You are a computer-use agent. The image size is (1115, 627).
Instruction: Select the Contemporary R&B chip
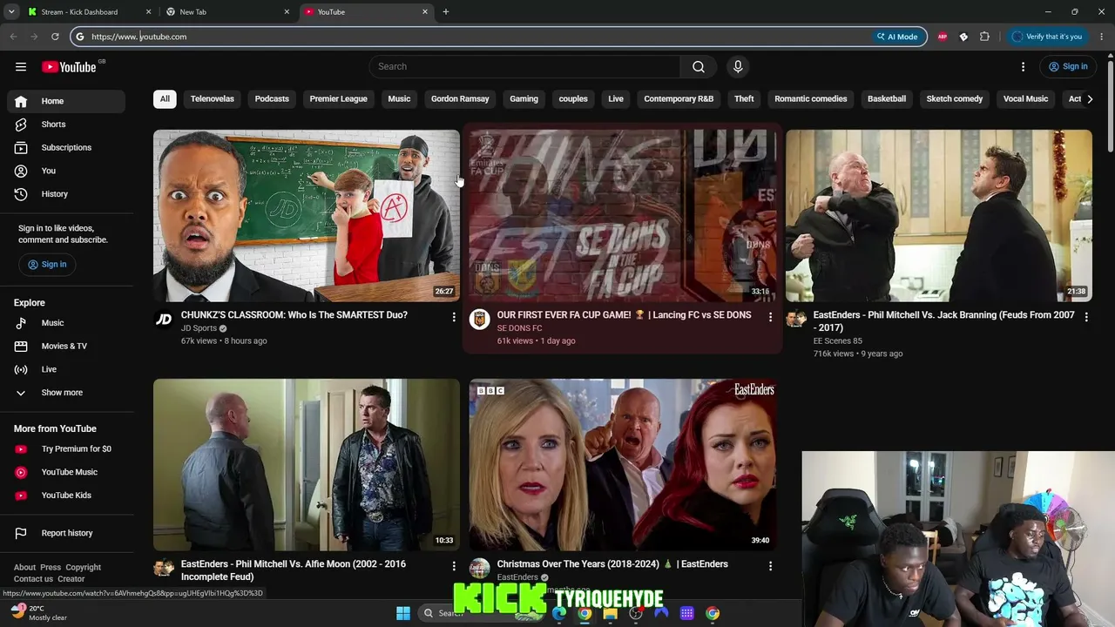679,99
